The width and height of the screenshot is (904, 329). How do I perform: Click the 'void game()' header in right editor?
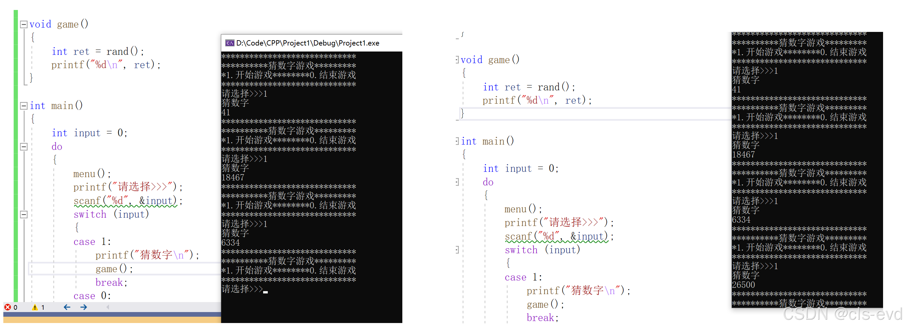[x=490, y=60]
